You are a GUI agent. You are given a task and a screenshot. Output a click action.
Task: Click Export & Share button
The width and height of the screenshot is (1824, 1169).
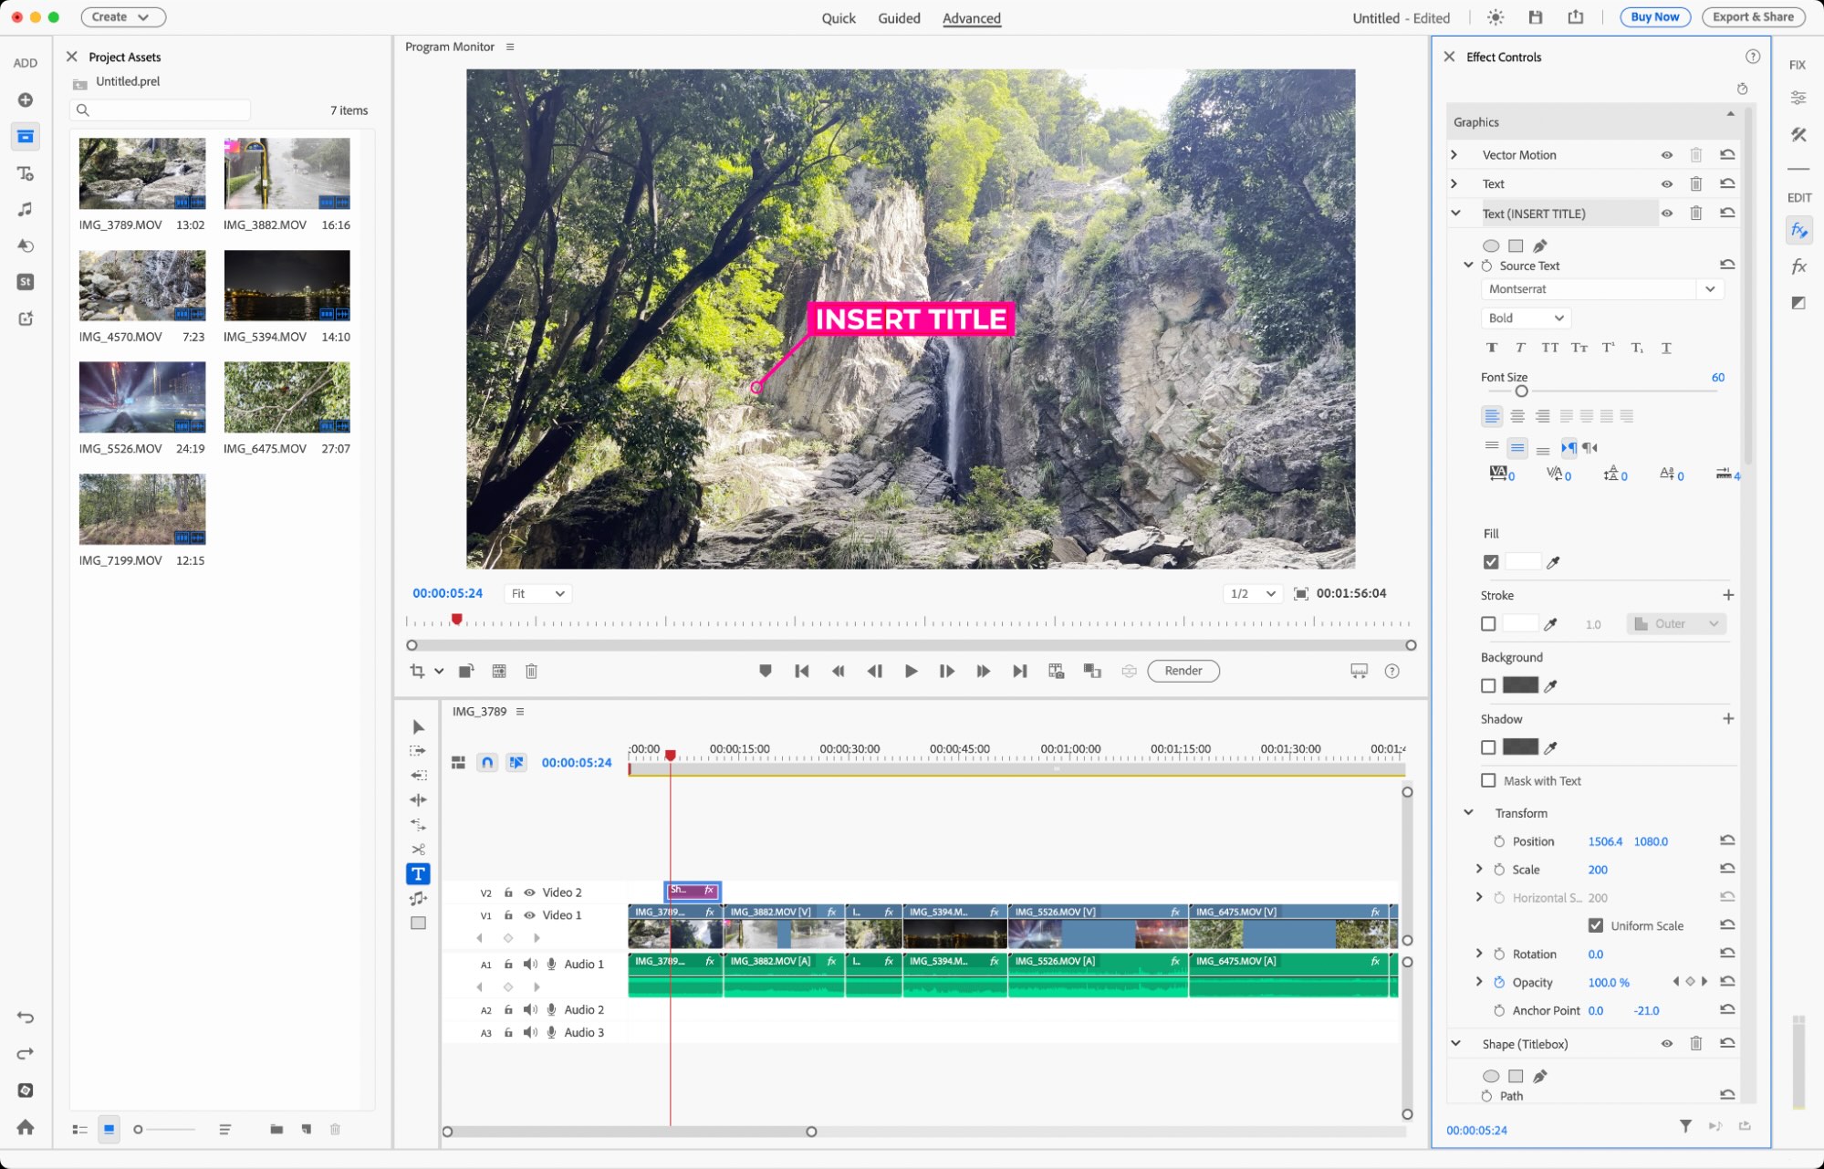1753,17
